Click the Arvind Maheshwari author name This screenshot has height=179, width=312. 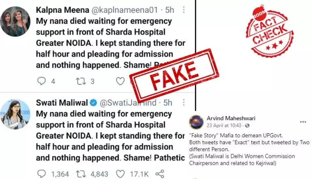231,118
